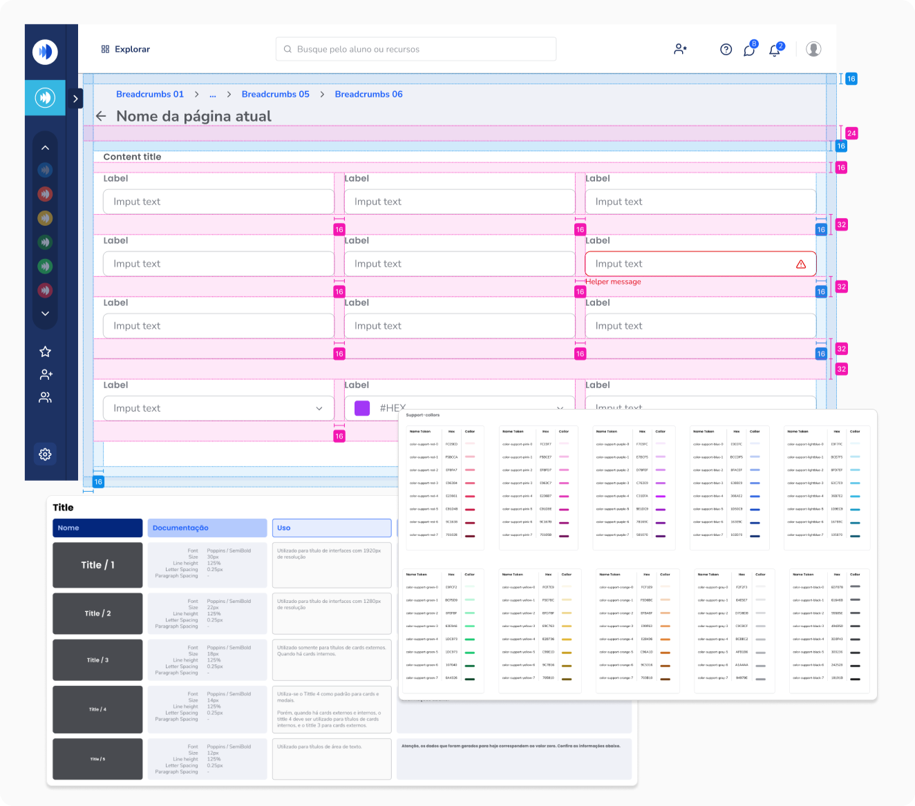915x806 pixels.
Task: Click the 'Content title' heading
Action: [x=132, y=157]
